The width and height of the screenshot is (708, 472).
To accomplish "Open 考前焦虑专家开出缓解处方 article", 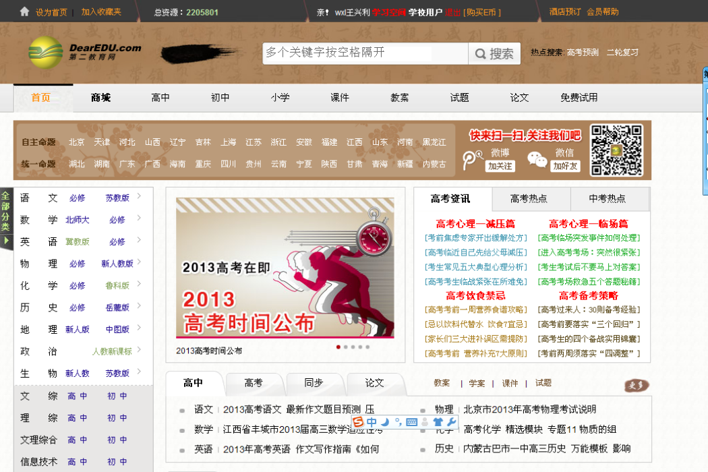I will [x=475, y=237].
